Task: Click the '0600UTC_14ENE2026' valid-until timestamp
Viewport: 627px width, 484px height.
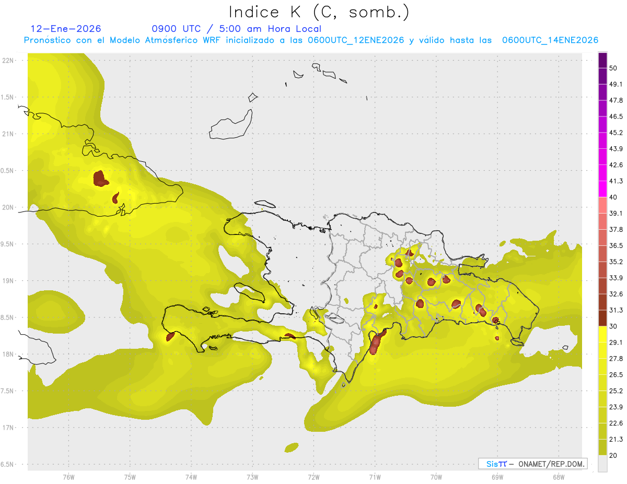Action: [550, 40]
